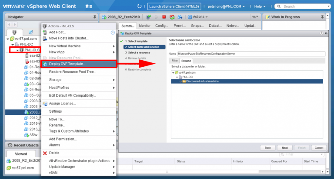Viewport: 334px width, 179px height.
Task: Choose Deploy OVF Template... menu entry
Action: (x=79, y=64)
